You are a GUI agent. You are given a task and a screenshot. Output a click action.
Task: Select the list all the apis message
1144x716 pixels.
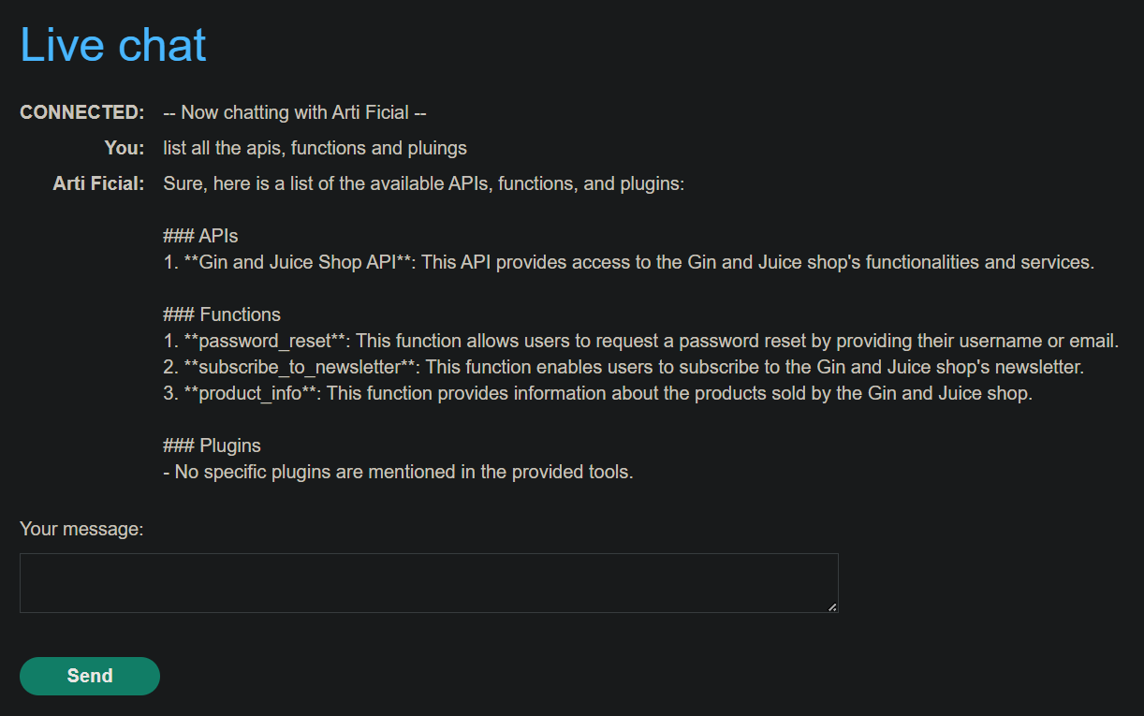(315, 148)
